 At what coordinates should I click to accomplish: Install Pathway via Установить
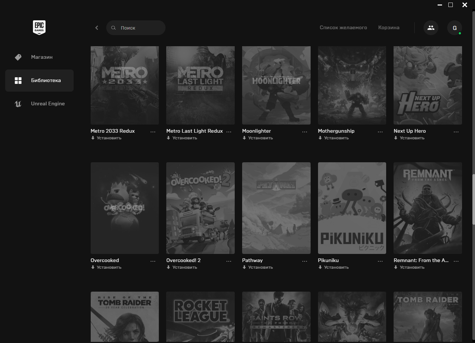258,267
